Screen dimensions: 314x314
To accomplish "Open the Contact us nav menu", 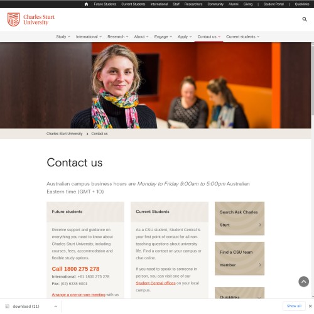I will [x=209, y=36].
